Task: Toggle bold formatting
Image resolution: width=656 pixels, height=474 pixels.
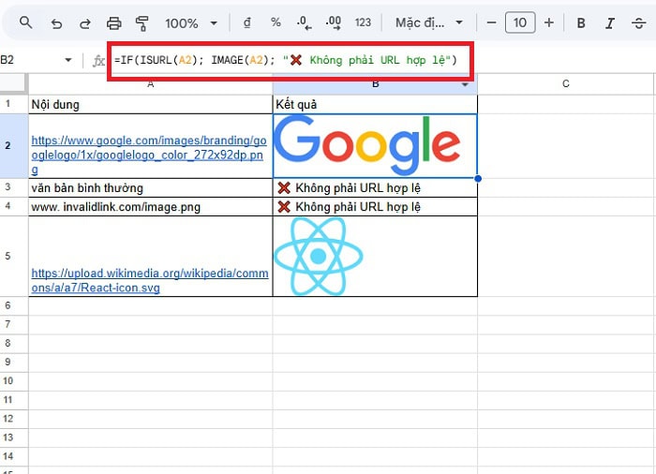Action: [581, 22]
